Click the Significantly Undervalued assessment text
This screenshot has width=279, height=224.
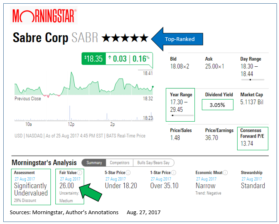[x=31, y=189]
